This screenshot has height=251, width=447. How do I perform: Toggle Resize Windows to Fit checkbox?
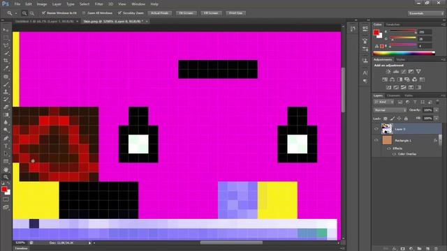pyautogui.click(x=43, y=13)
